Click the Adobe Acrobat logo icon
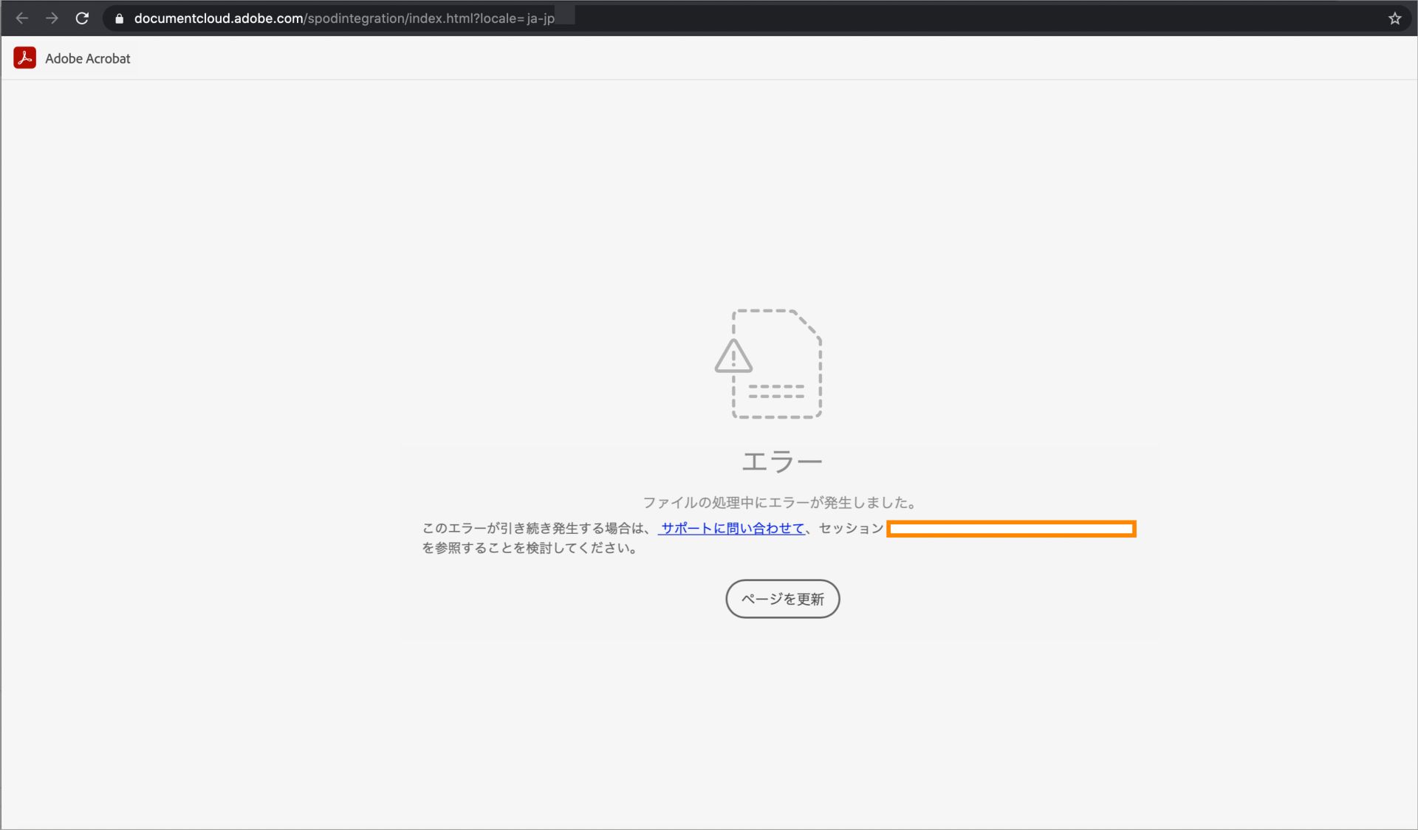 click(x=25, y=58)
